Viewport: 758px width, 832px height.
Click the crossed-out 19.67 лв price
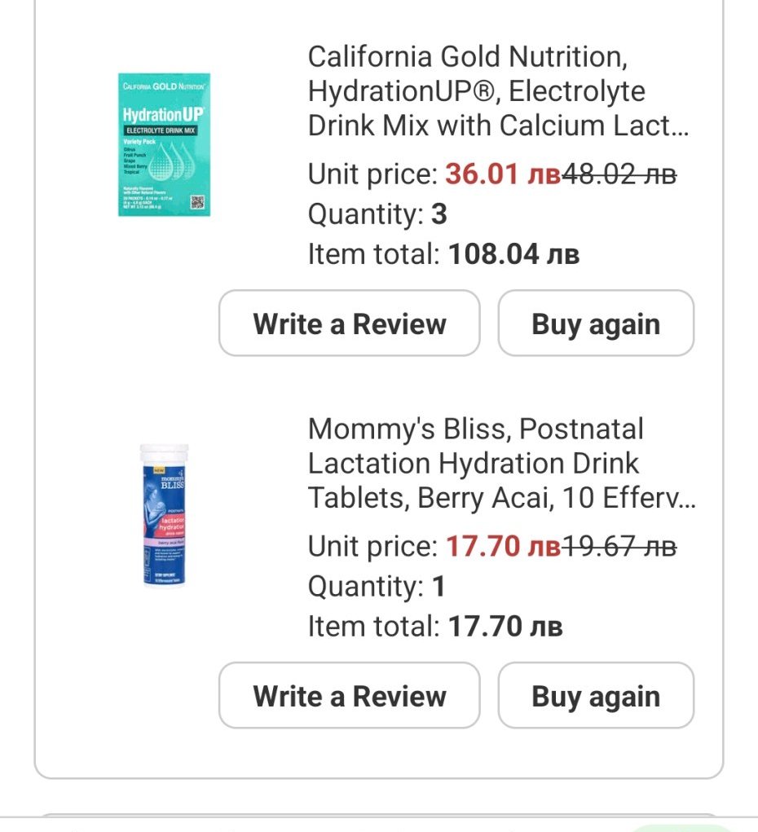click(x=619, y=546)
